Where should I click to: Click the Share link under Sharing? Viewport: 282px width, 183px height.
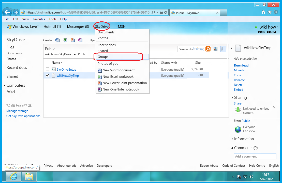click(x=238, y=103)
